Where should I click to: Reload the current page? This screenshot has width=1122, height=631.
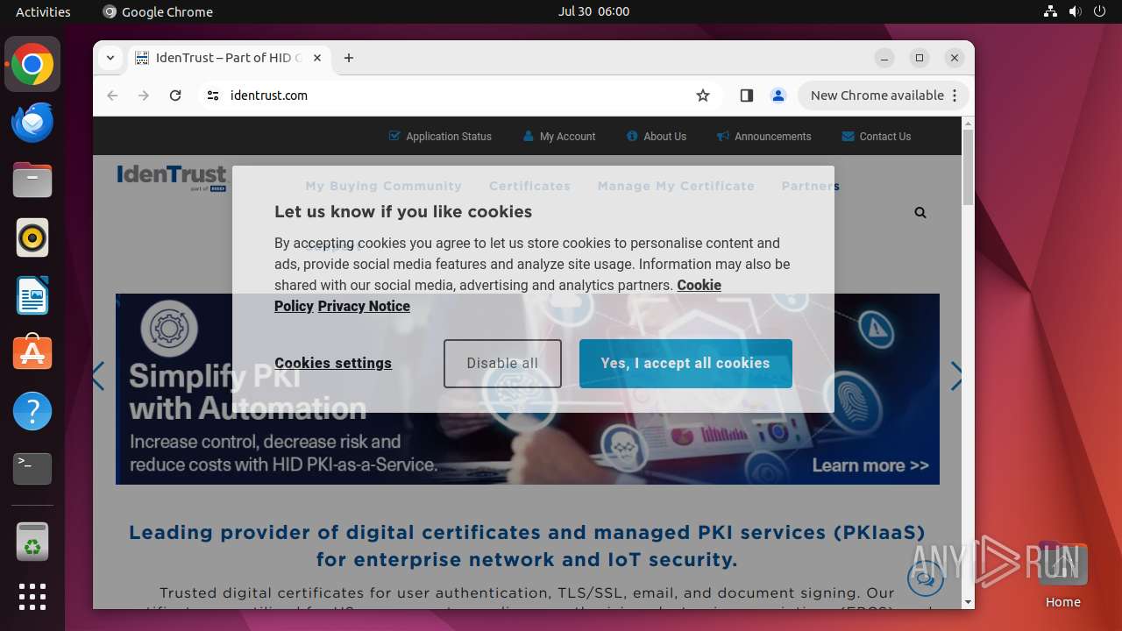click(175, 96)
